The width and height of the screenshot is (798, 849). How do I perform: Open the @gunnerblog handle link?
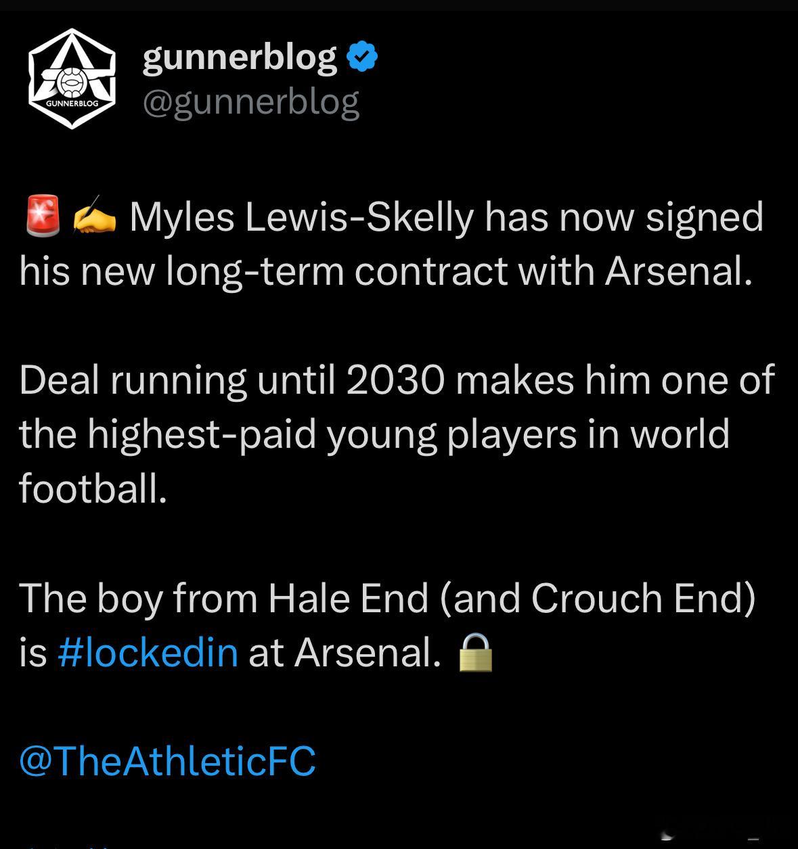250,104
